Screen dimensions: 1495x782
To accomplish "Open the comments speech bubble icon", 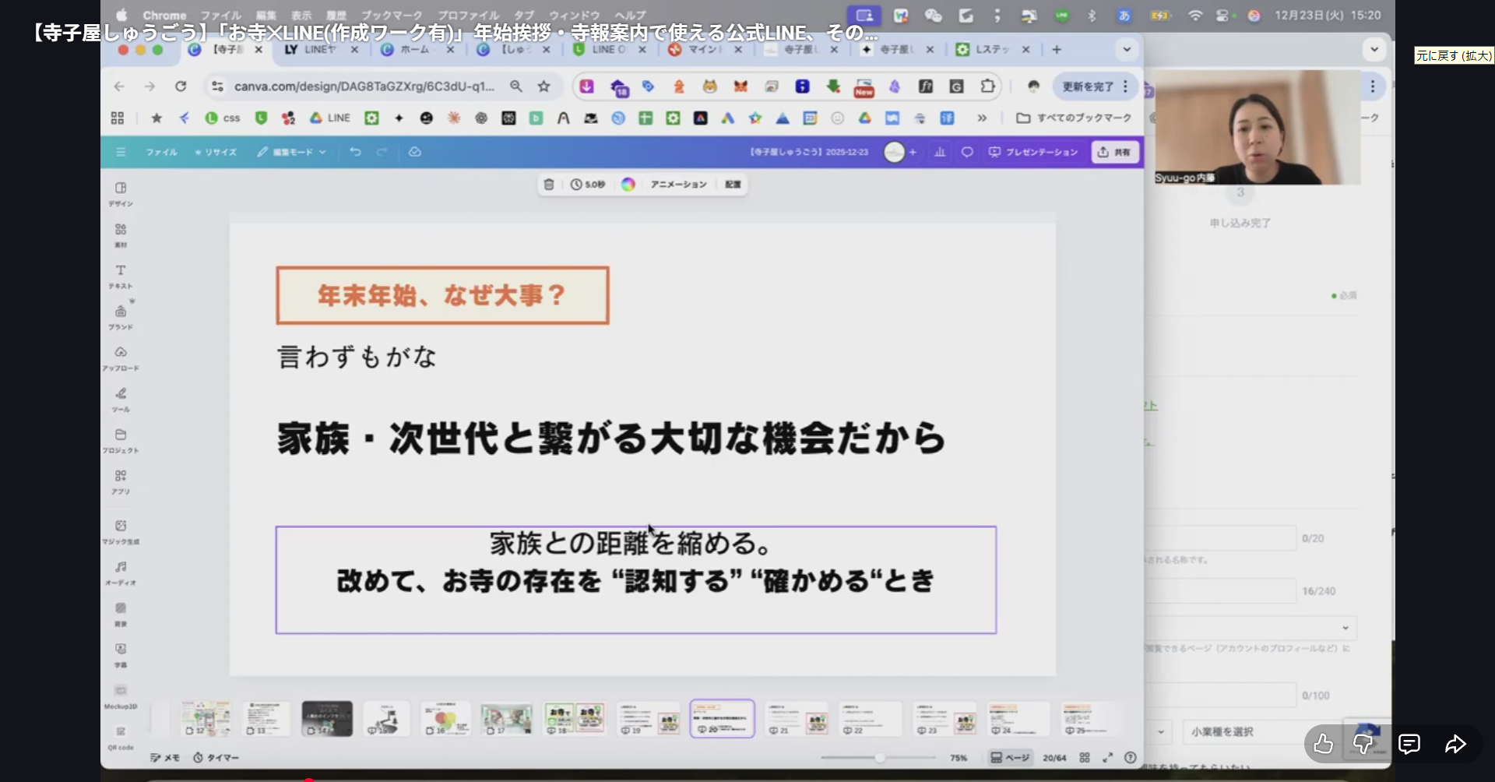I will 967,152.
